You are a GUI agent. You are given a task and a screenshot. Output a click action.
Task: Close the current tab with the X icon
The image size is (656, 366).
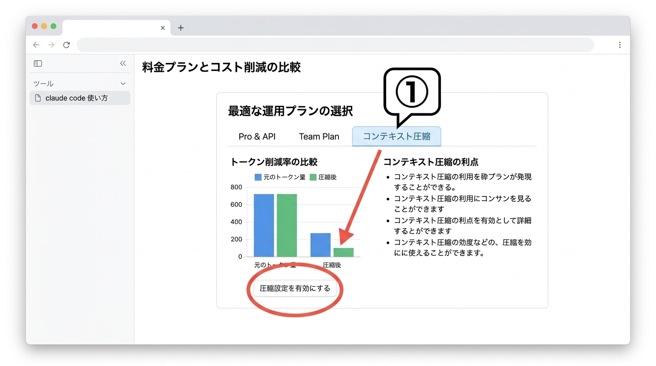click(163, 28)
